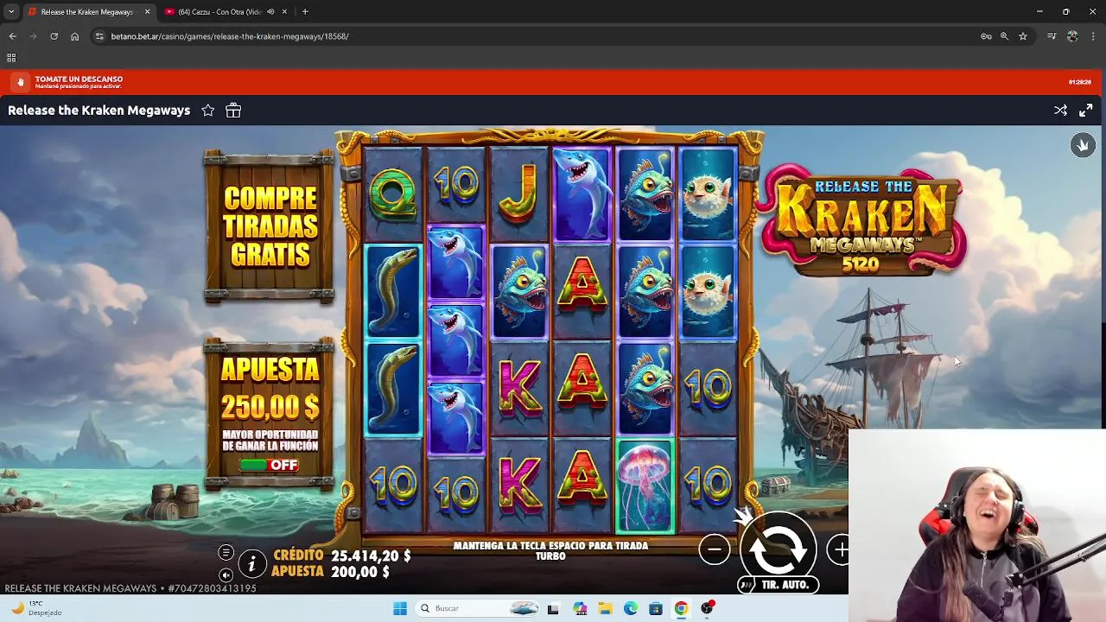Click the session timer 01:28:20
This screenshot has width=1106, height=622.
pyautogui.click(x=1079, y=82)
